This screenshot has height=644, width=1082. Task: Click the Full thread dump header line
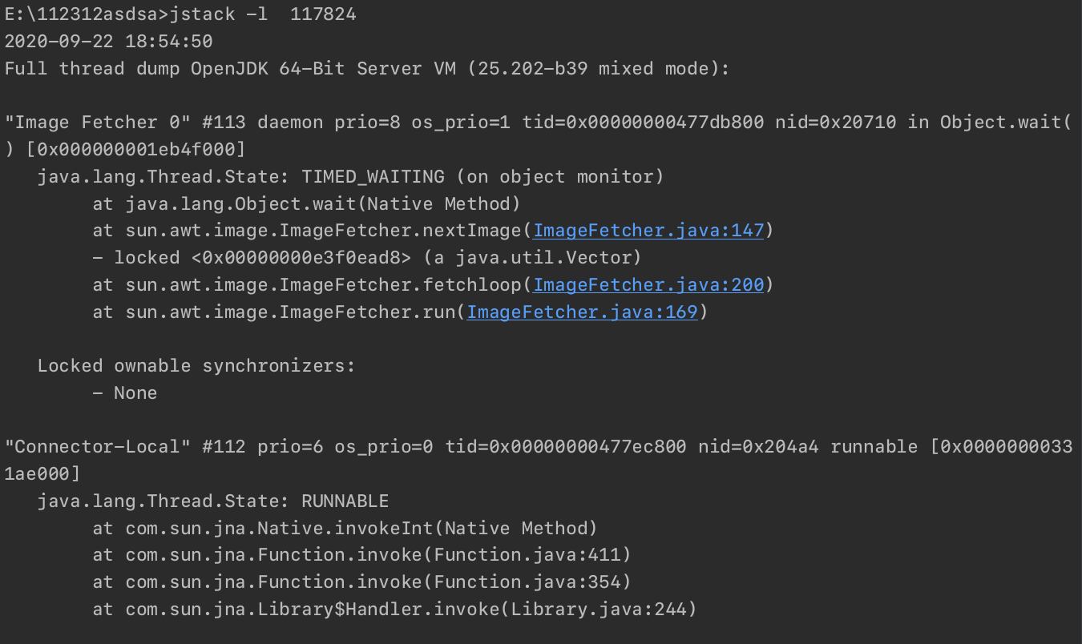point(367,69)
